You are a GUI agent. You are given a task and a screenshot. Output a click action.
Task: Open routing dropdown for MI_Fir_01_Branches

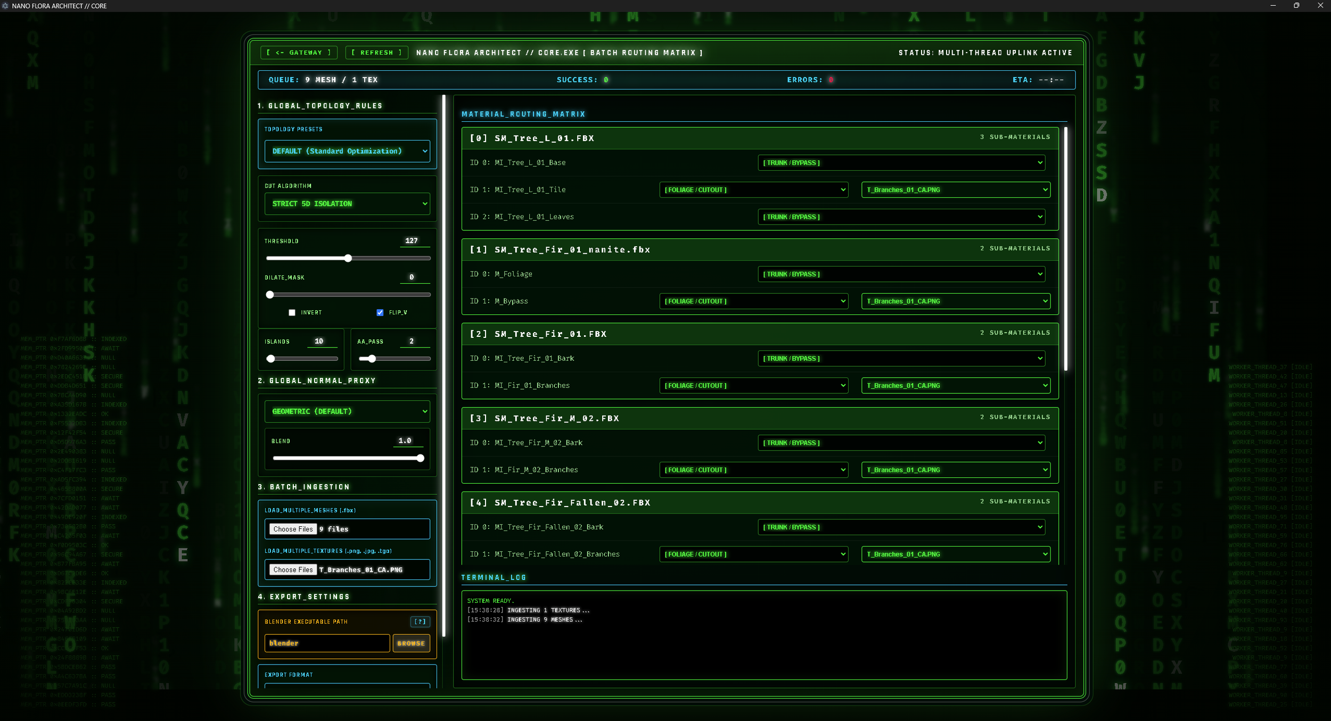(x=753, y=386)
